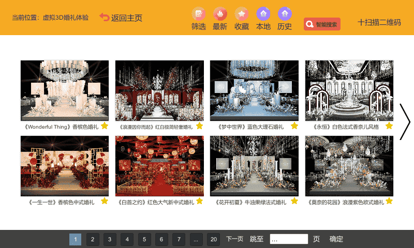Click the 智能搜索 search button

point(322,24)
